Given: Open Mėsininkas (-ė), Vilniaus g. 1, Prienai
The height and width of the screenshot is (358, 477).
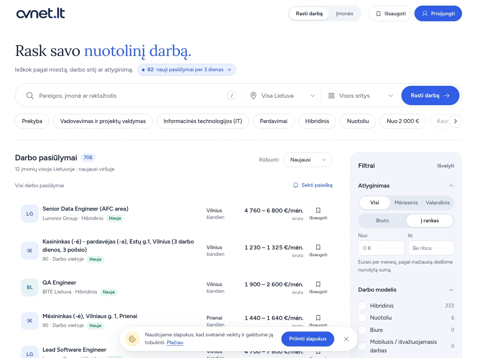Looking at the screenshot, I should pyautogui.click(x=90, y=316).
